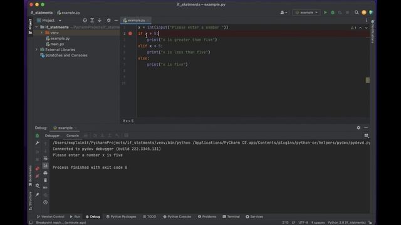The height and width of the screenshot is (225, 401).
Task: Toggle soft-wrap in console
Action: (45, 158)
